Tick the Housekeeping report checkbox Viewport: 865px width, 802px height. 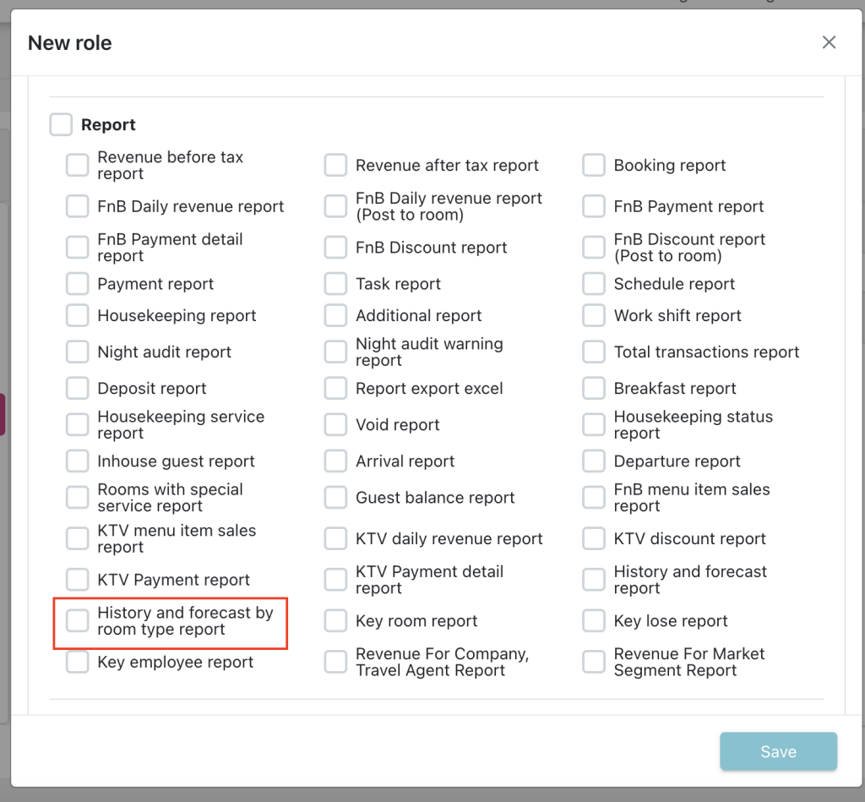(78, 316)
